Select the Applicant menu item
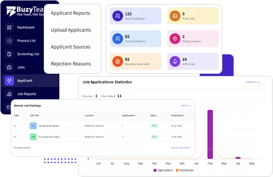Screen dimensions: 273x177 pyautogui.click(x=30, y=81)
